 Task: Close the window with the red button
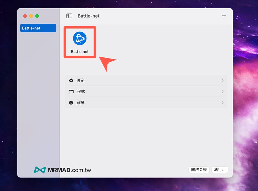pyautogui.click(x=25, y=16)
